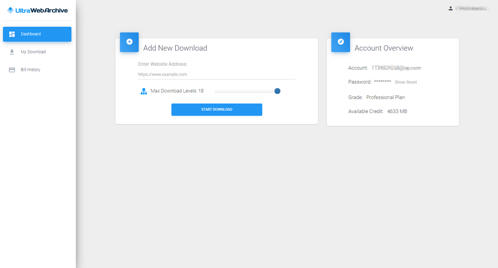Screen dimensions: 498x268
Task: Click the compass icon on Account Overview card
Action: 341,42
